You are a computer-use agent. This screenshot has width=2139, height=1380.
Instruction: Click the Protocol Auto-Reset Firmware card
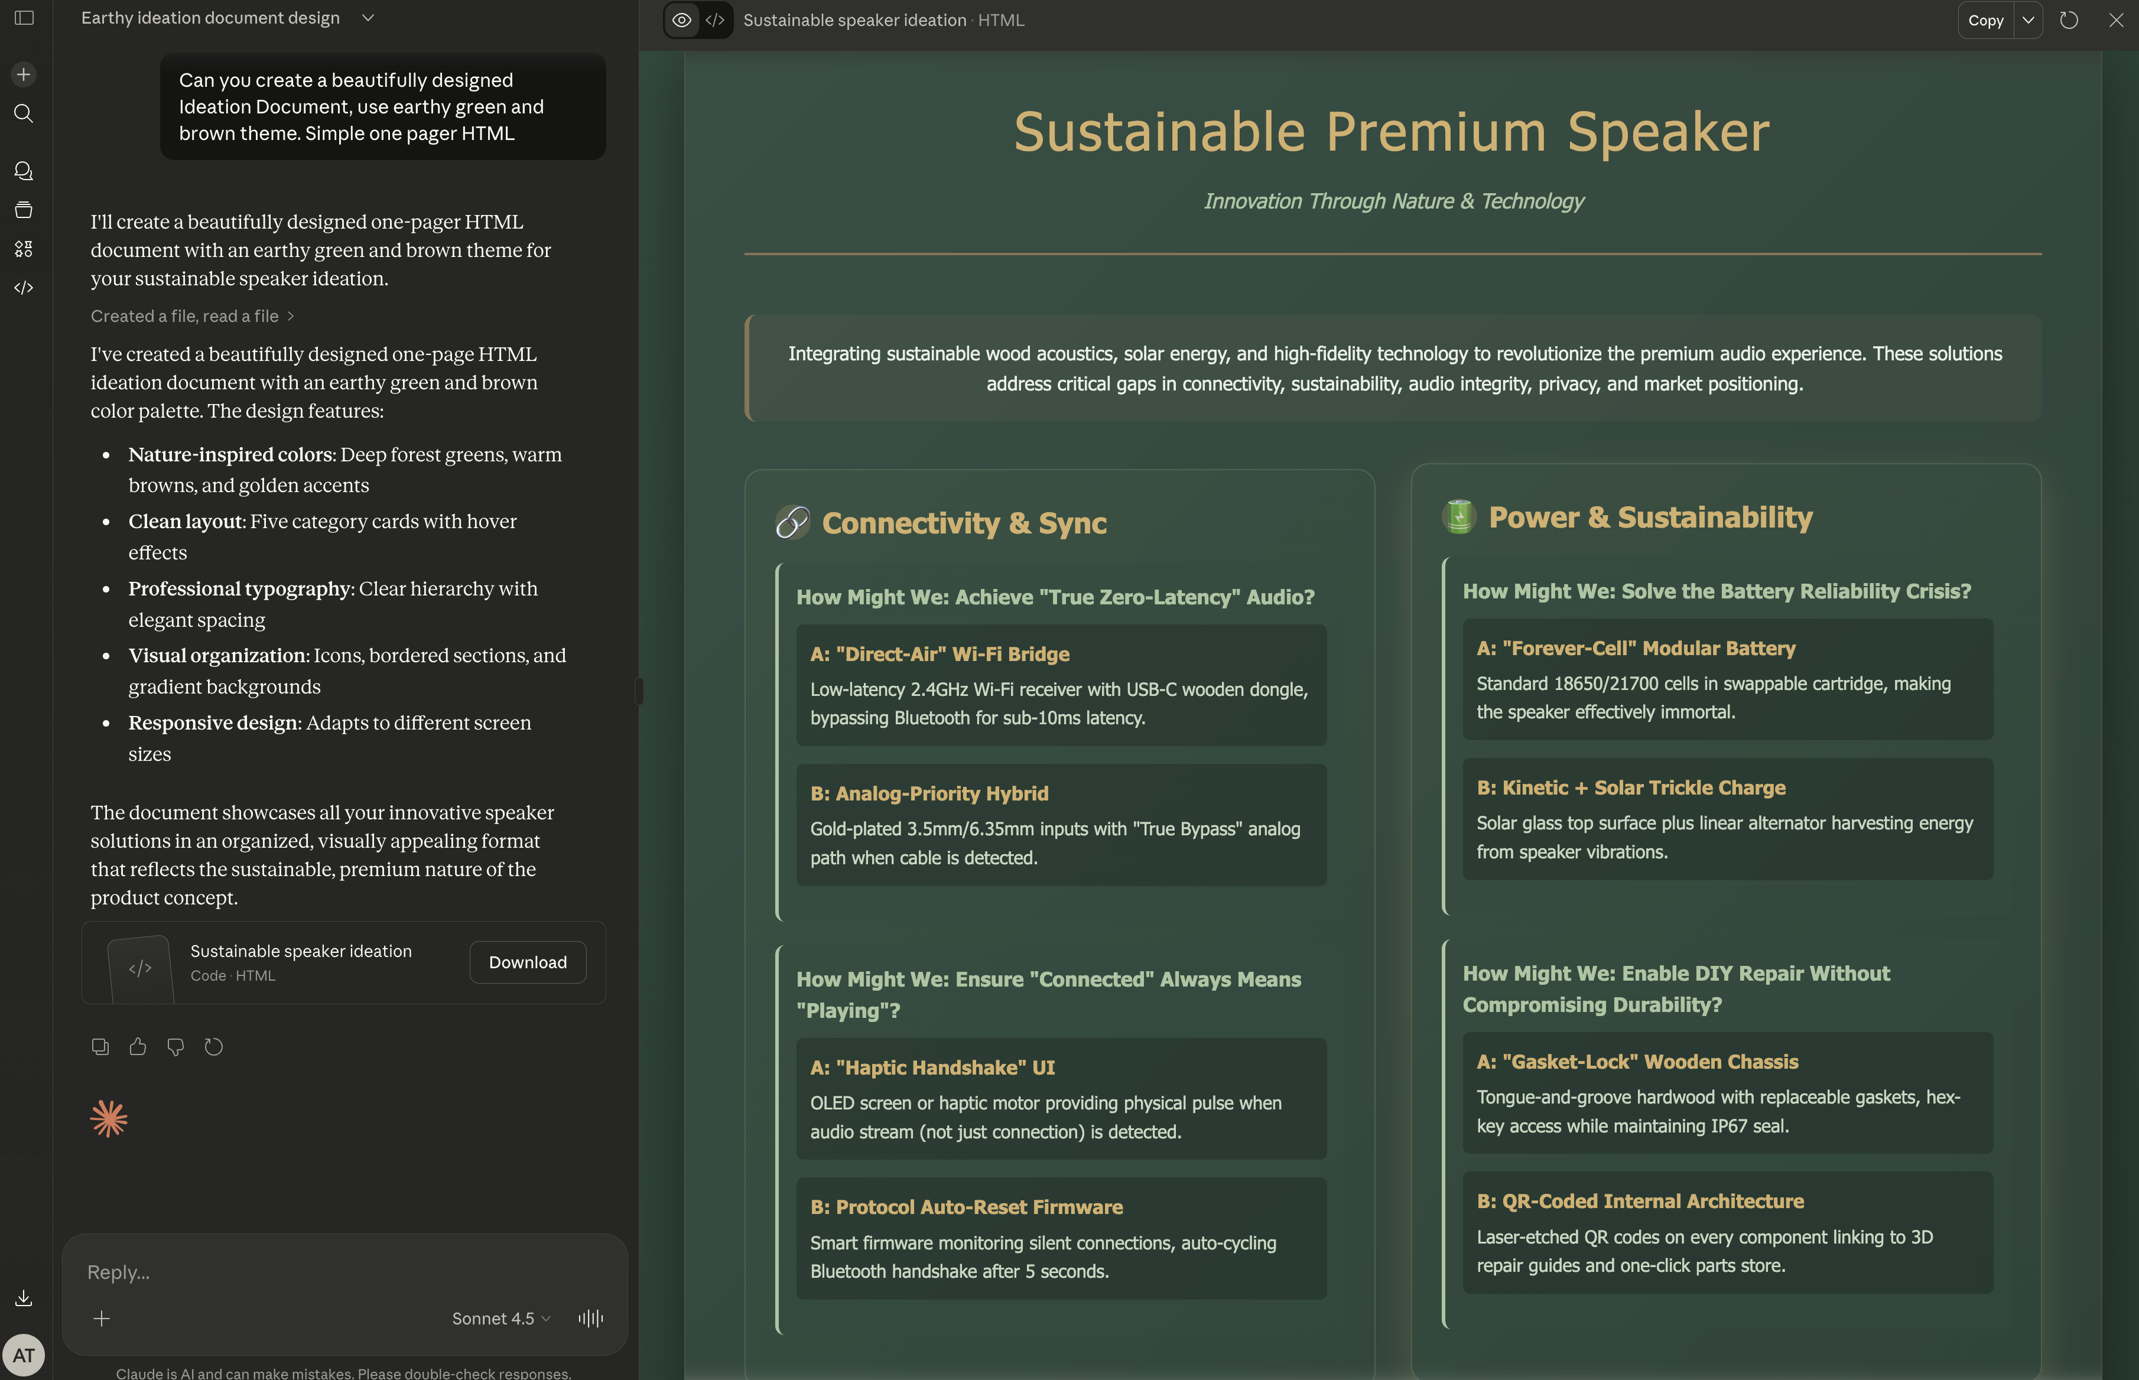[x=1061, y=1238]
